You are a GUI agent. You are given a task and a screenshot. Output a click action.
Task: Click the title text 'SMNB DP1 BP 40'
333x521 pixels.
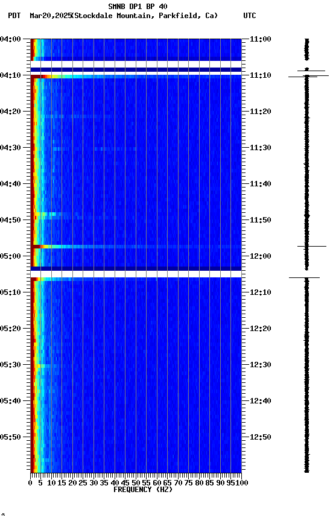coord(138,6)
